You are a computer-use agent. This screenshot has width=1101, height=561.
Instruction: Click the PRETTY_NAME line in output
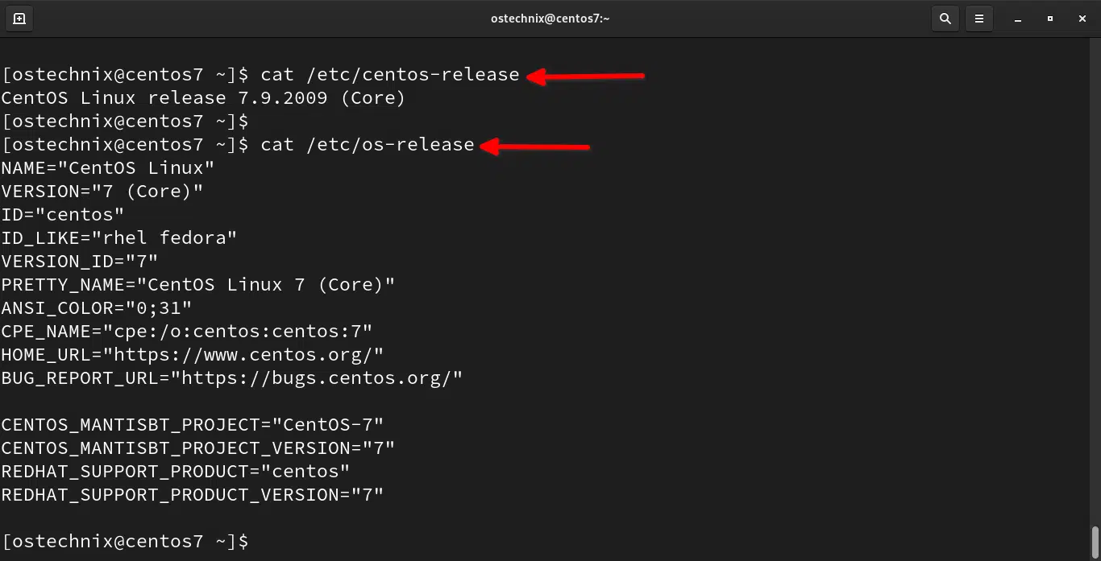(197, 284)
